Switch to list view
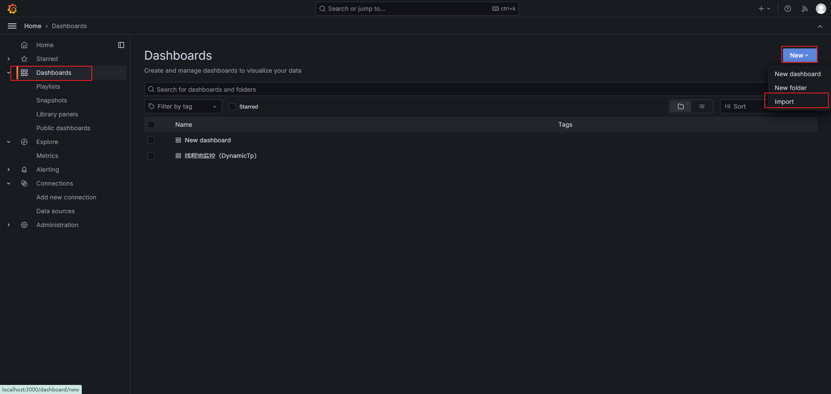 point(702,106)
